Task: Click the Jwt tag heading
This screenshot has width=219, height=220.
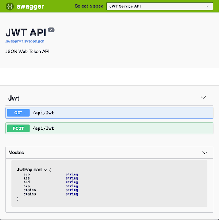Action: point(14,98)
